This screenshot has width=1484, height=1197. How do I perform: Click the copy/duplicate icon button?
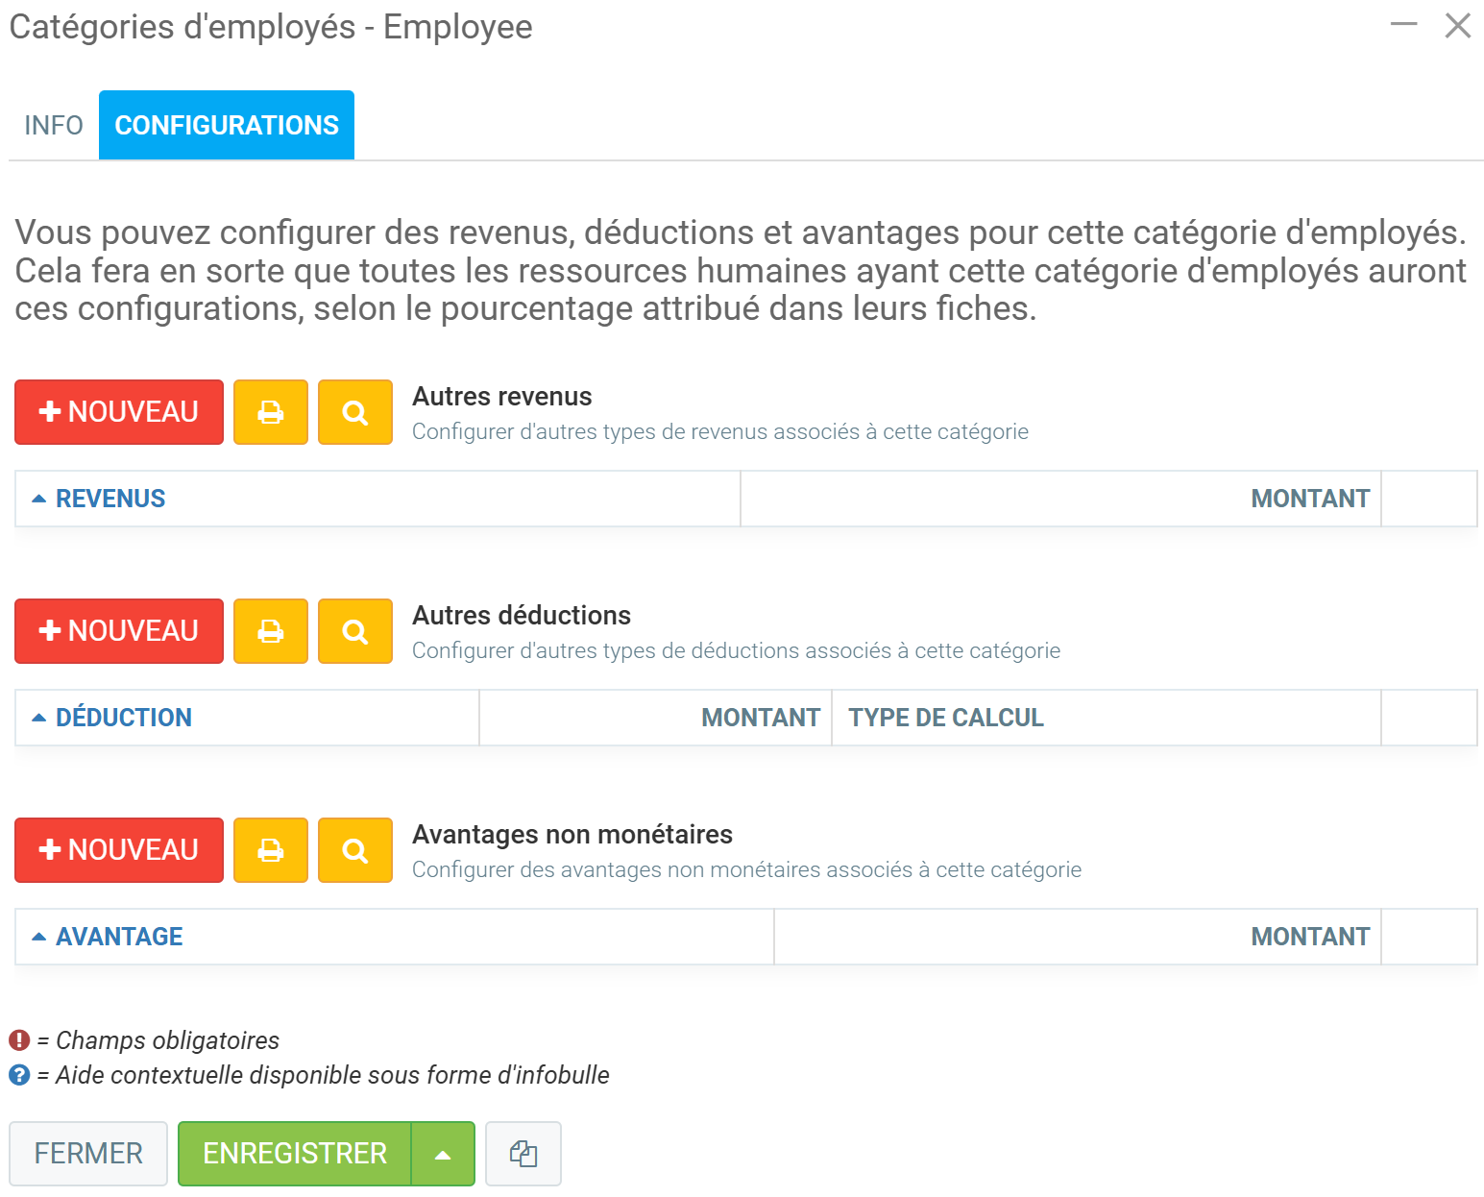coord(523,1153)
